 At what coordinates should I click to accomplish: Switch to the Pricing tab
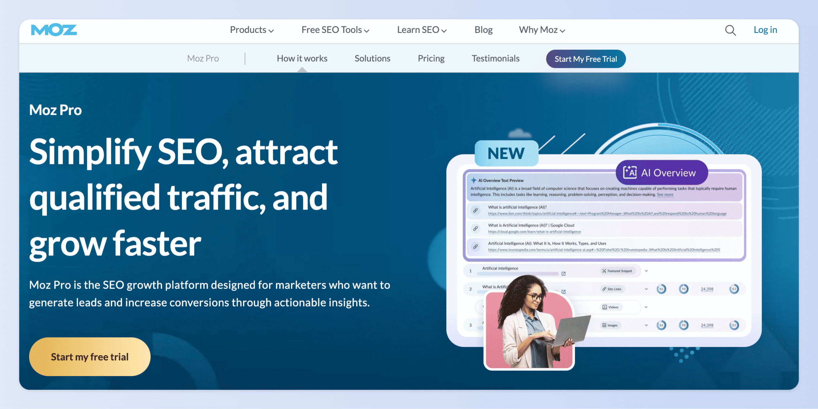[431, 58]
